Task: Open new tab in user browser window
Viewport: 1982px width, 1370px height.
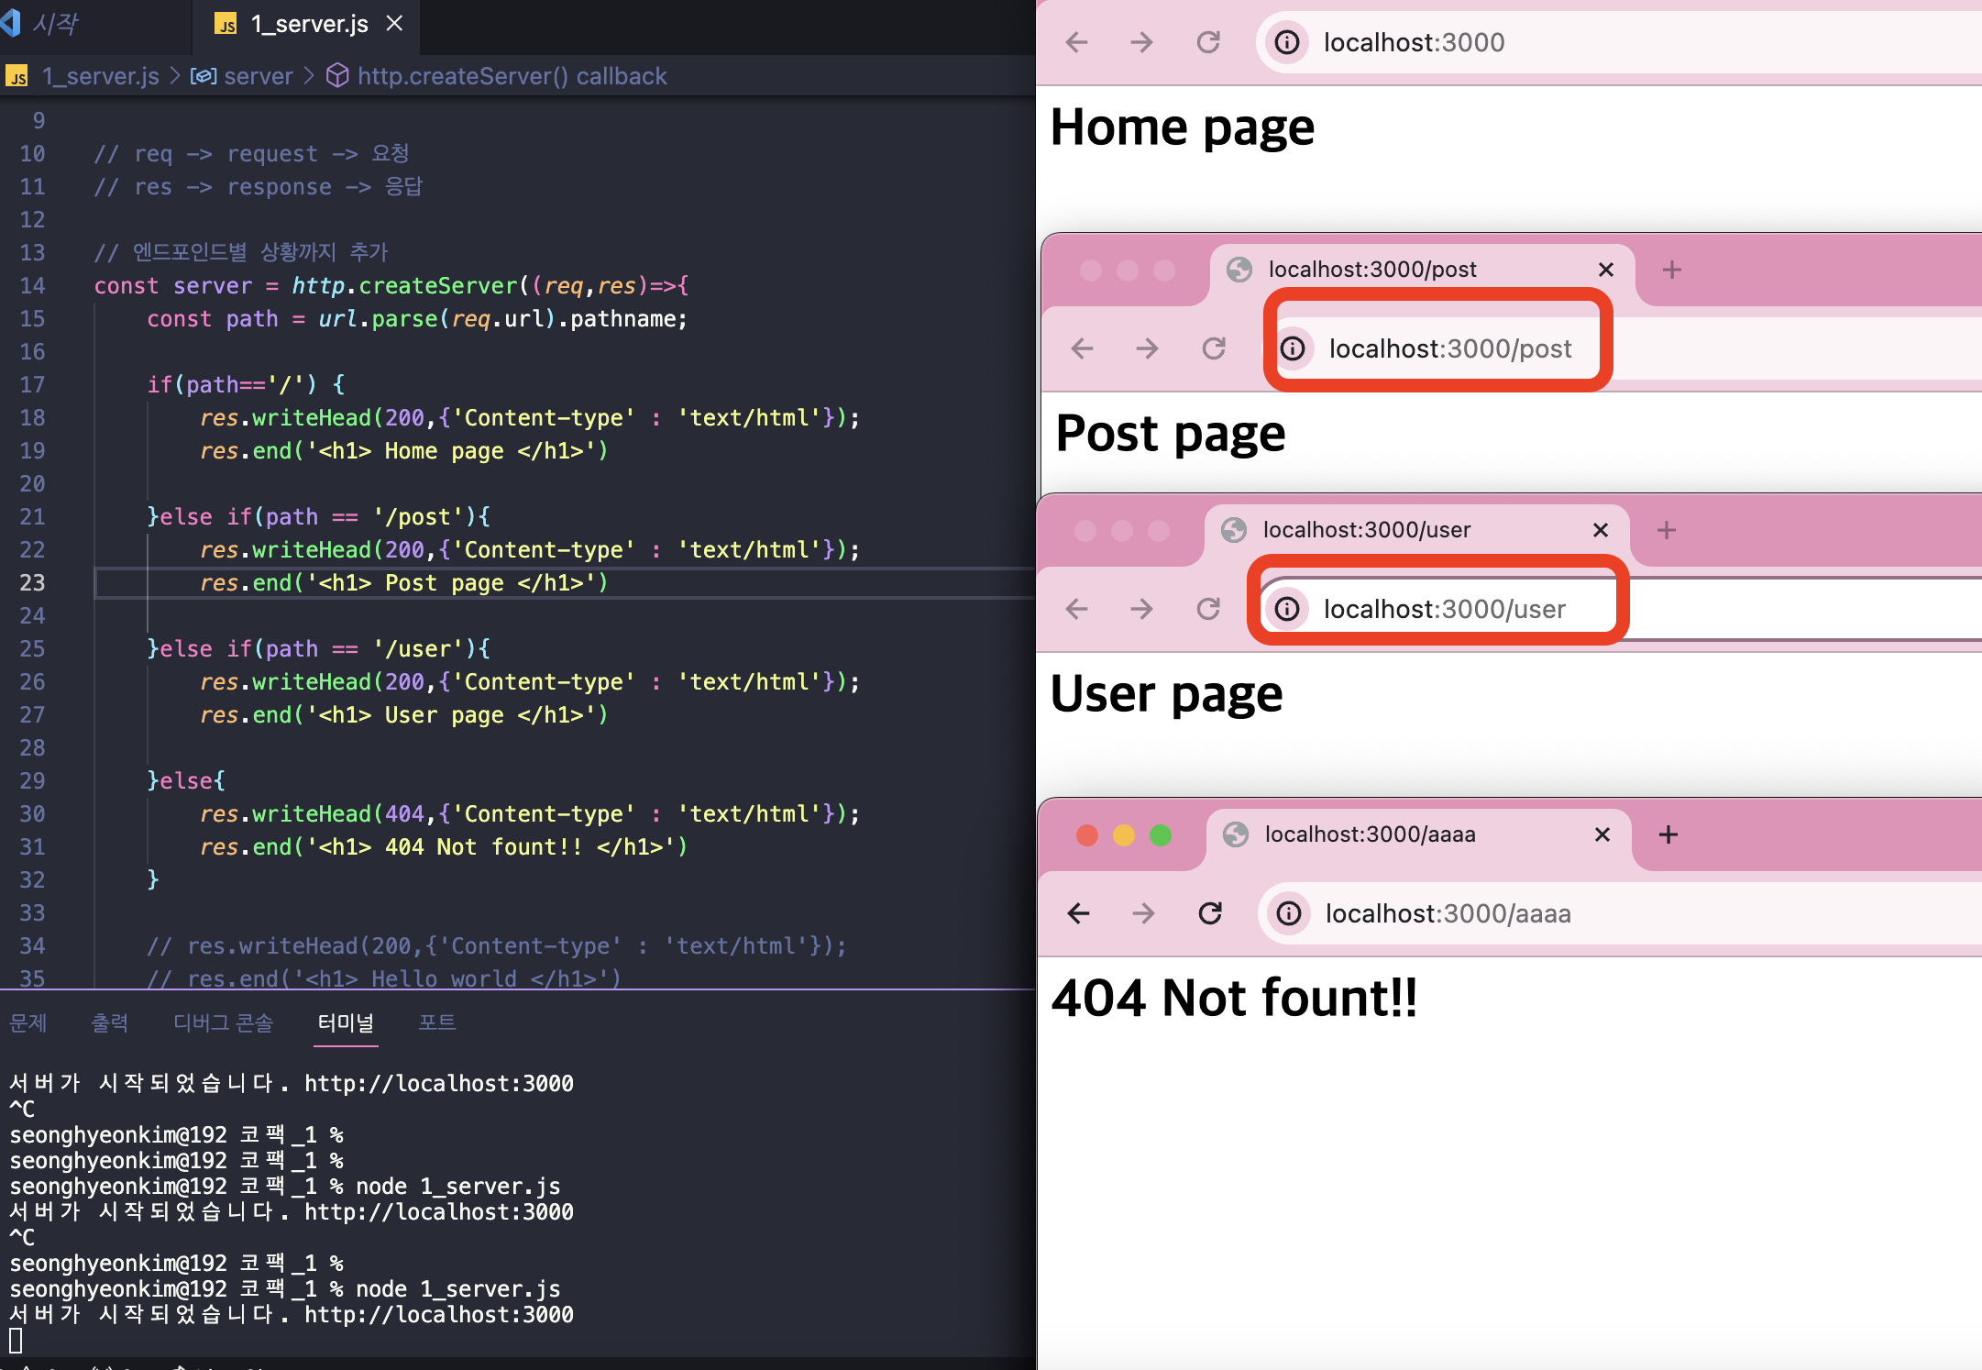Action: [x=1667, y=530]
